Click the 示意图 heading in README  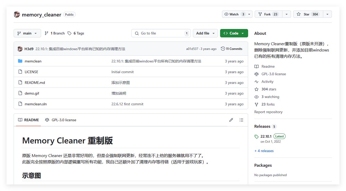click(31, 176)
